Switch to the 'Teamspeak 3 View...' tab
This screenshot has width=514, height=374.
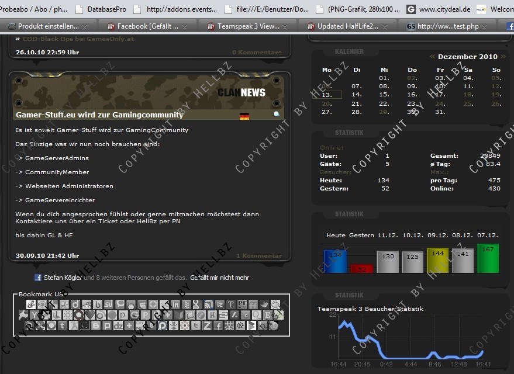pyautogui.click(x=248, y=26)
